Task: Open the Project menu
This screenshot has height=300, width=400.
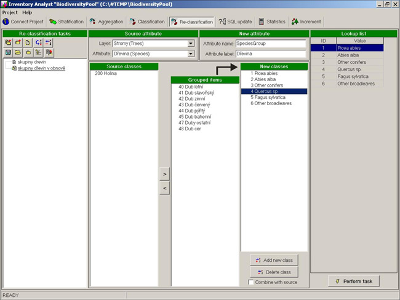Action: click(x=10, y=12)
